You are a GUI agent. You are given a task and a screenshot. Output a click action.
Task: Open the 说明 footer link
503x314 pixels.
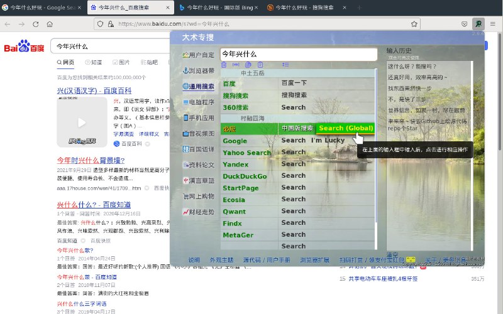tap(194, 260)
